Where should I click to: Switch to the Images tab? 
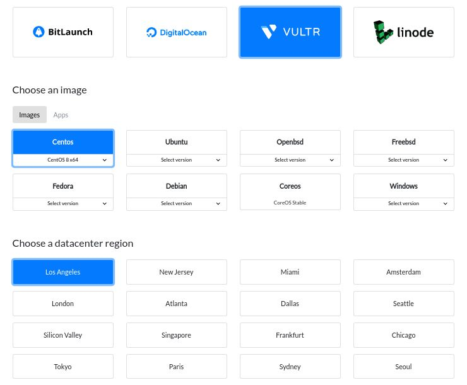point(30,115)
